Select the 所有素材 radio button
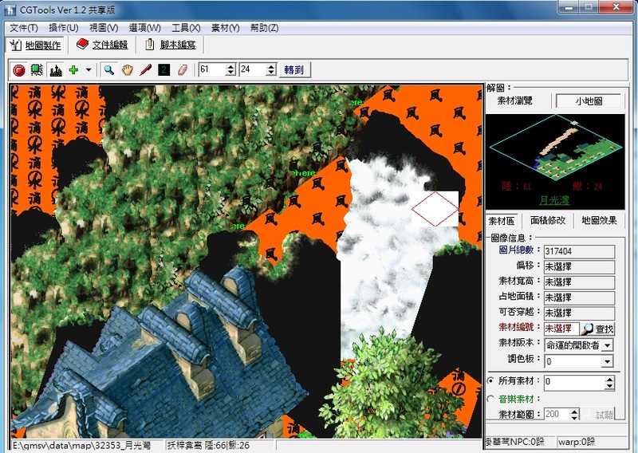Viewport: 638px width, 453px height. pos(490,383)
